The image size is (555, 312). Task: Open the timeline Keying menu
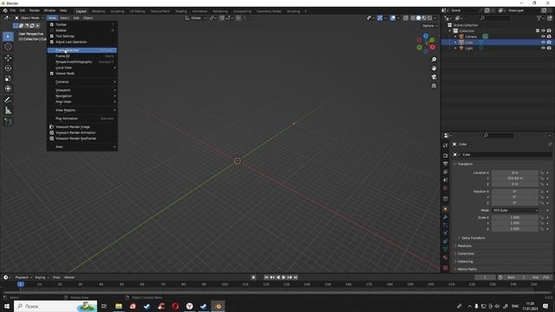[x=42, y=277]
